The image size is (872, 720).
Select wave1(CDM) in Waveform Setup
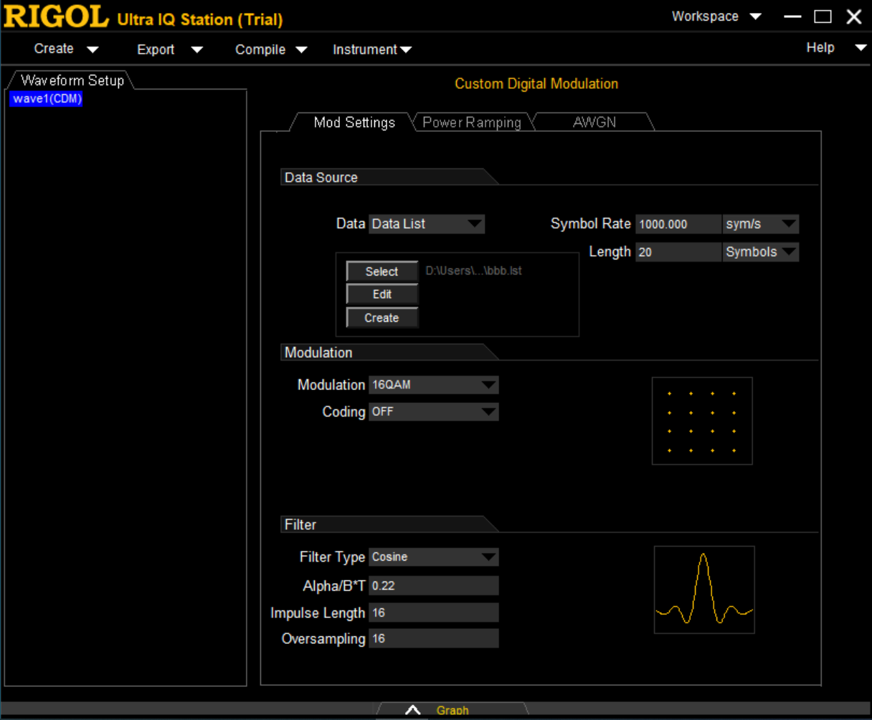tap(47, 99)
